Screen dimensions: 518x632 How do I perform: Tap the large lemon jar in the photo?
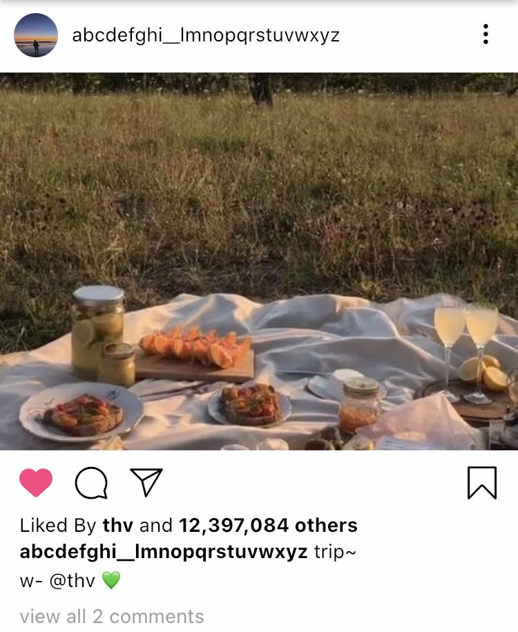click(x=97, y=332)
